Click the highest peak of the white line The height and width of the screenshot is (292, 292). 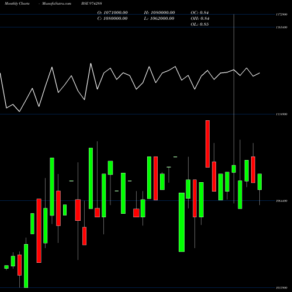pyautogui.click(x=91, y=64)
